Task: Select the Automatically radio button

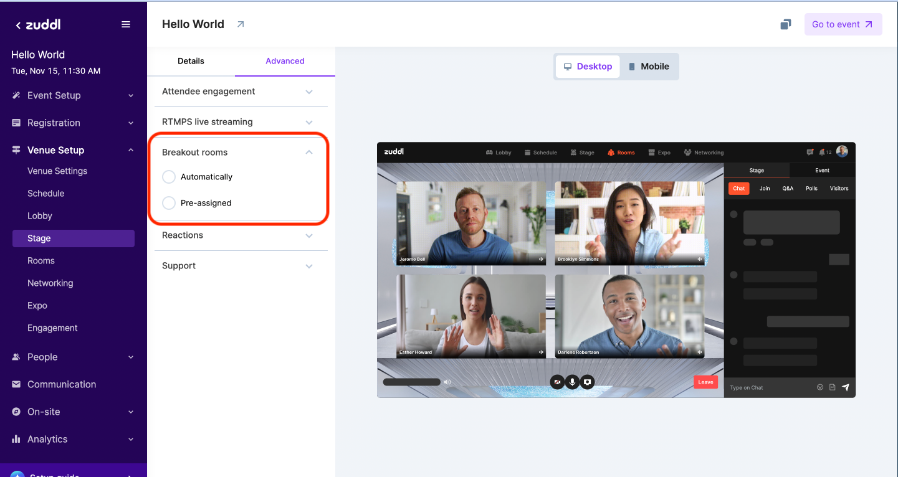Action: pos(169,177)
